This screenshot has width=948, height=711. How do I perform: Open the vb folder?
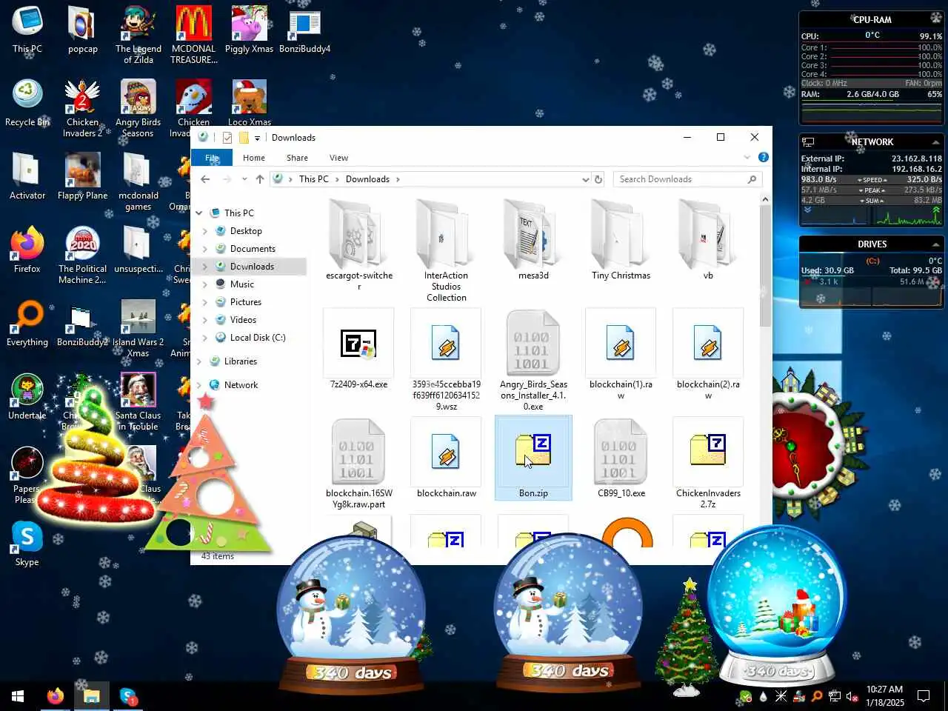point(708,239)
